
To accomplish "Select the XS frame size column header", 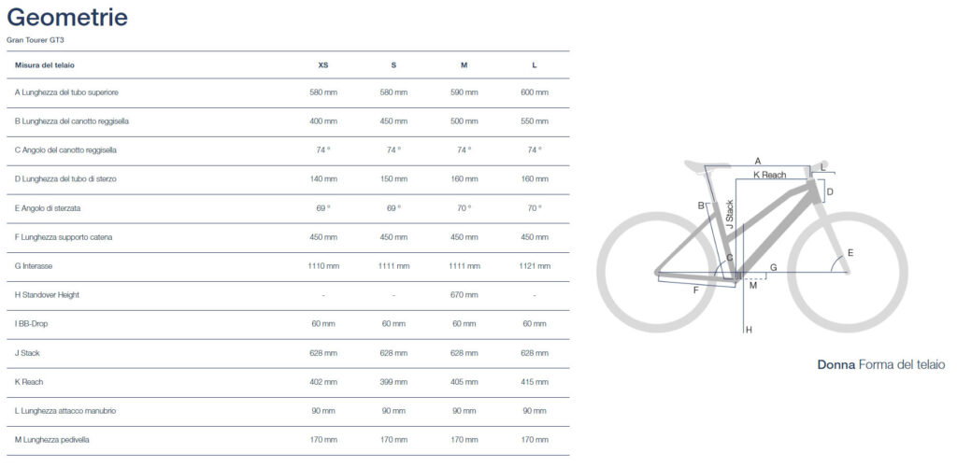I will pos(323,64).
